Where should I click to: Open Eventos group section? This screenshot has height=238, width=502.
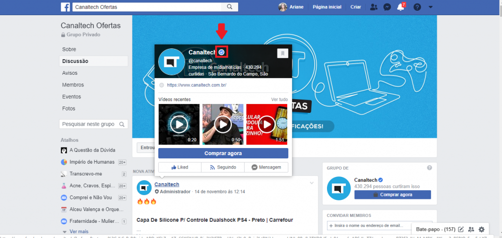click(72, 97)
